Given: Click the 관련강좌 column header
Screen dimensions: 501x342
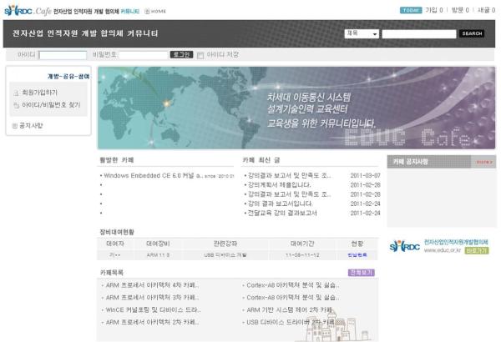Looking at the screenshot, I should click(x=225, y=244).
